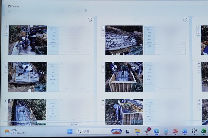
Task: Click plus icon beside two workers at formwork photo
Action: (103, 64)
